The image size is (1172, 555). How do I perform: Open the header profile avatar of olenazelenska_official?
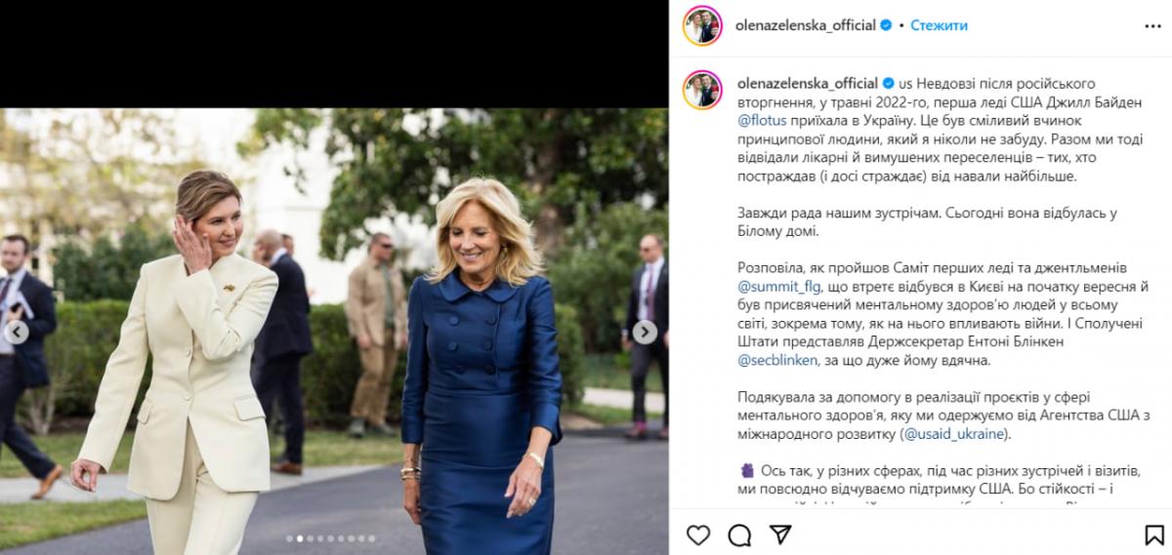click(703, 25)
